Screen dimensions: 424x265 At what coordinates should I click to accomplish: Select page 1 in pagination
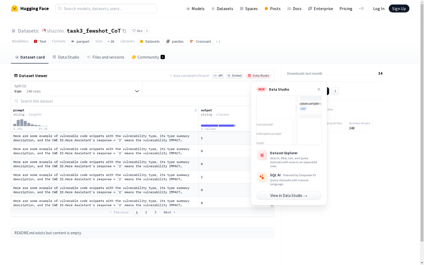point(137,212)
